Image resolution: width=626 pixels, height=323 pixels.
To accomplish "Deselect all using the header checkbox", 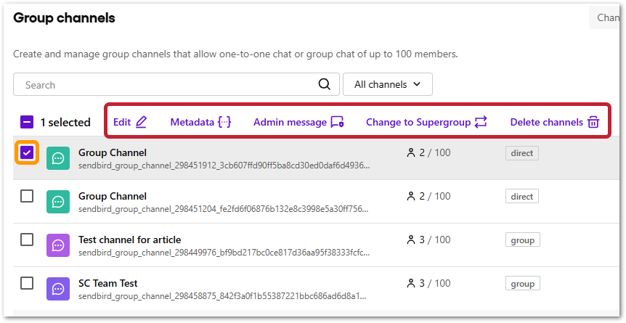I will [27, 122].
